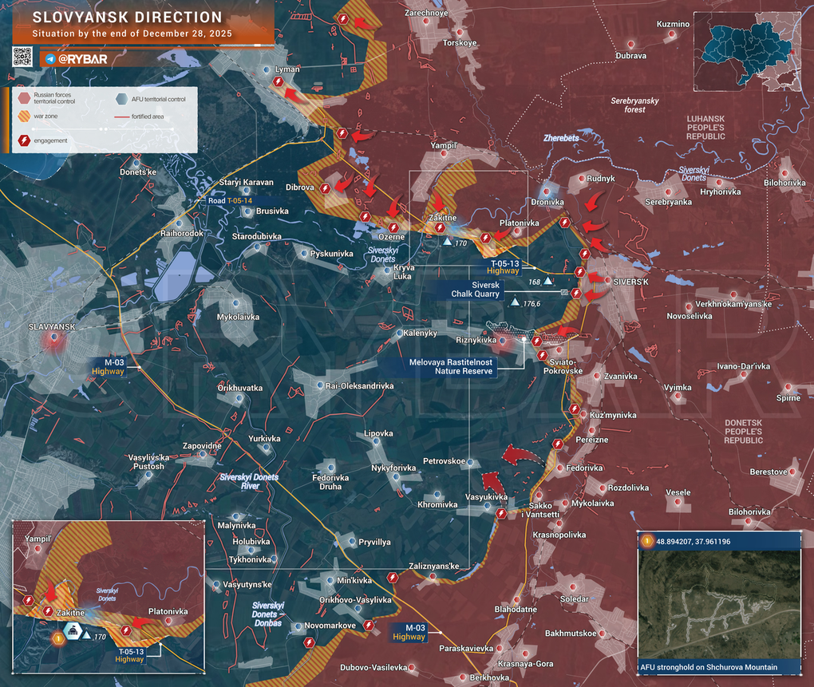The image size is (814, 687).
Task: Click the height 168 triangle marker
Action: 548,282
